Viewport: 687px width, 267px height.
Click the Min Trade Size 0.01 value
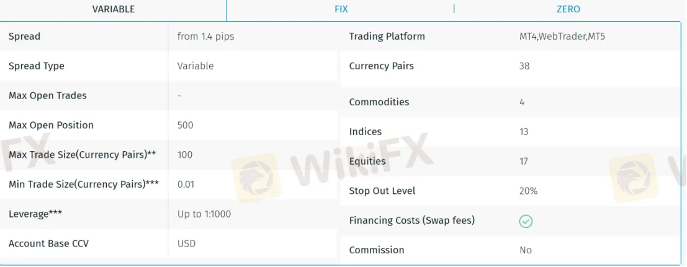186,184
